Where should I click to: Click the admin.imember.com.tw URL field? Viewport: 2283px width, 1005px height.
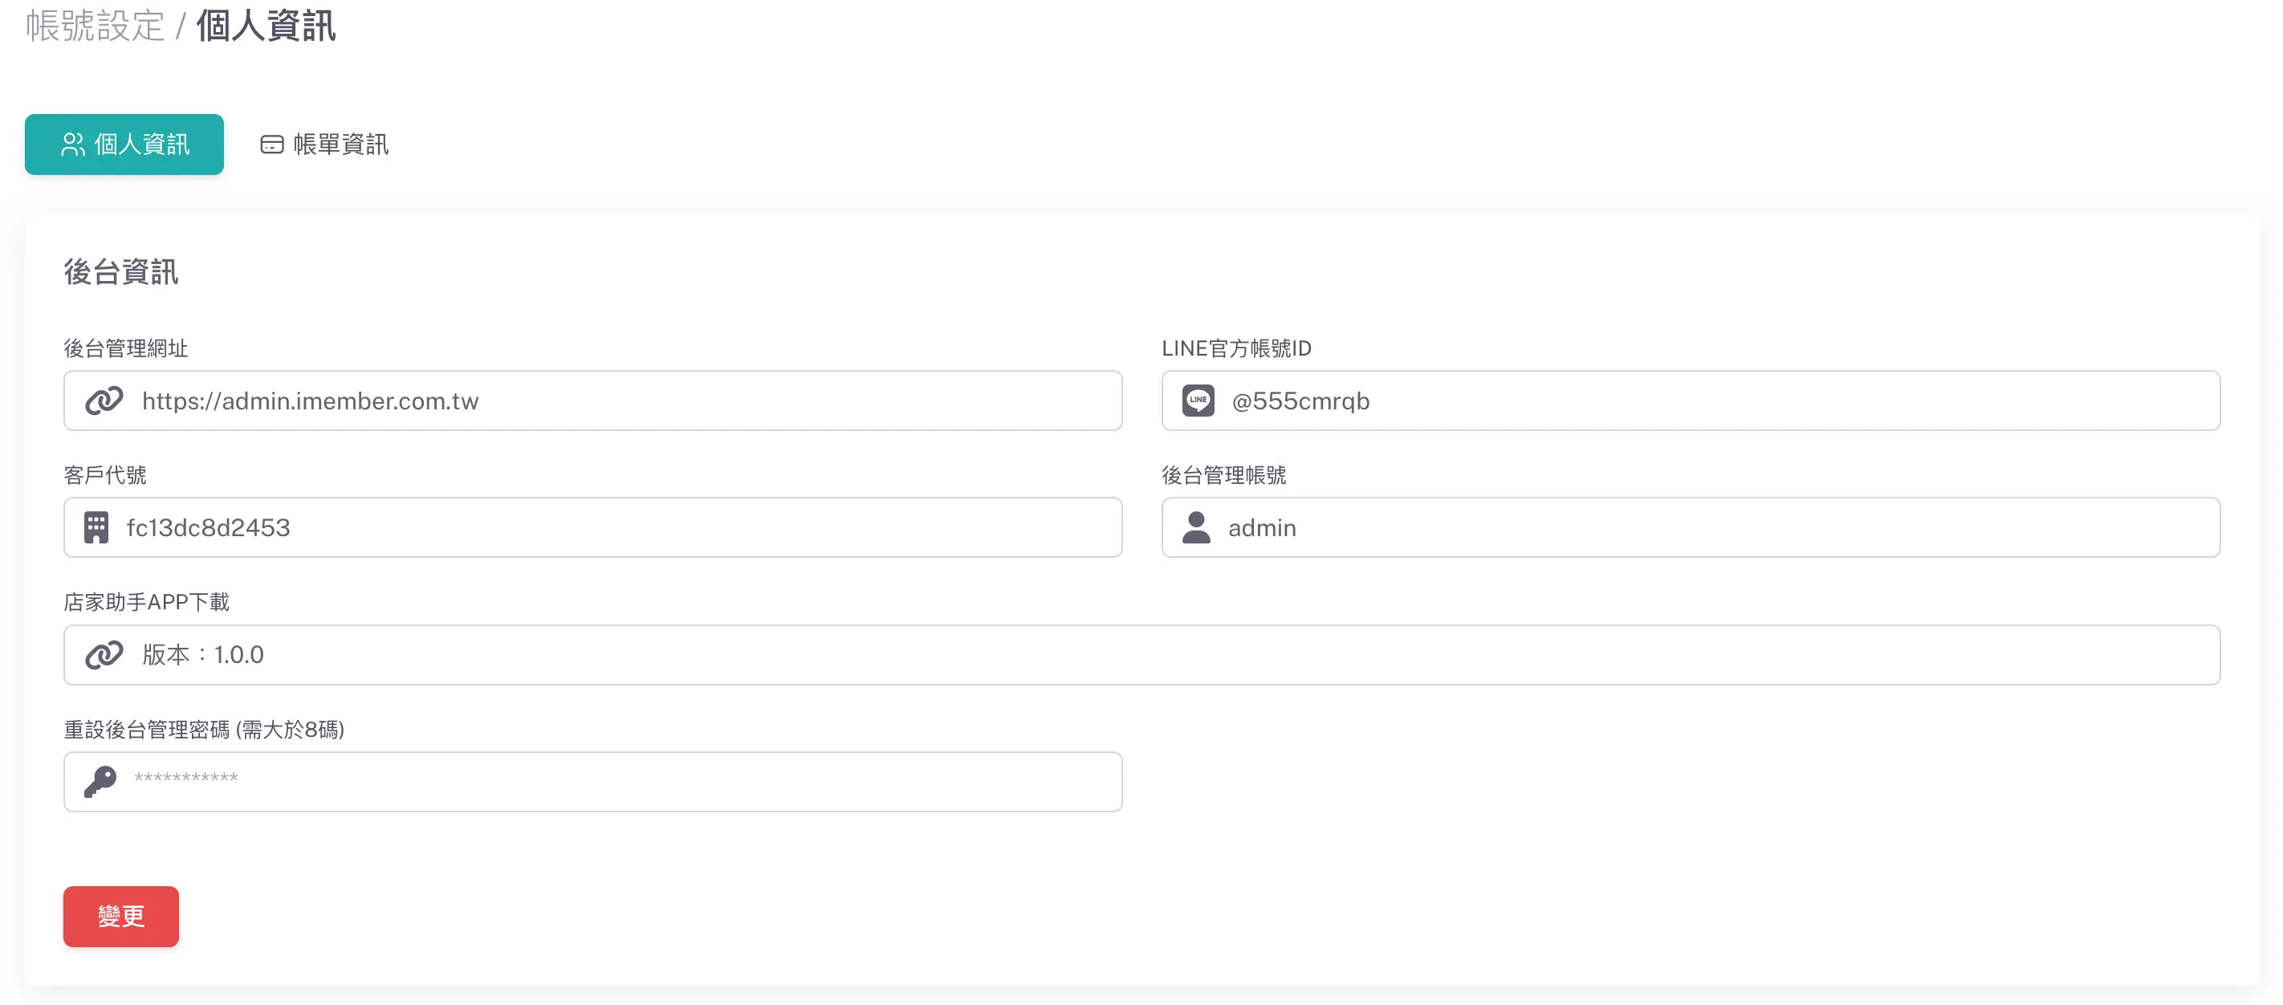point(621,401)
